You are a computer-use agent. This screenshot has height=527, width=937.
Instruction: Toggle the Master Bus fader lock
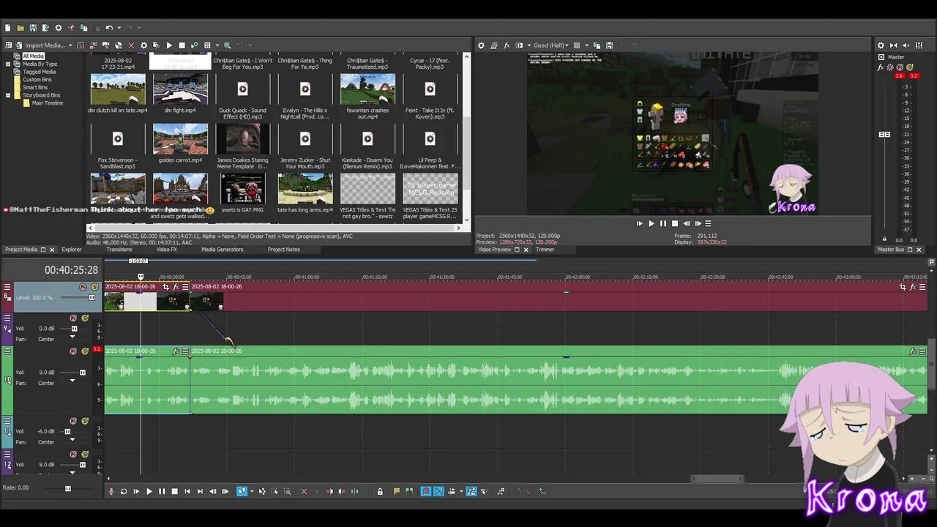(x=884, y=239)
